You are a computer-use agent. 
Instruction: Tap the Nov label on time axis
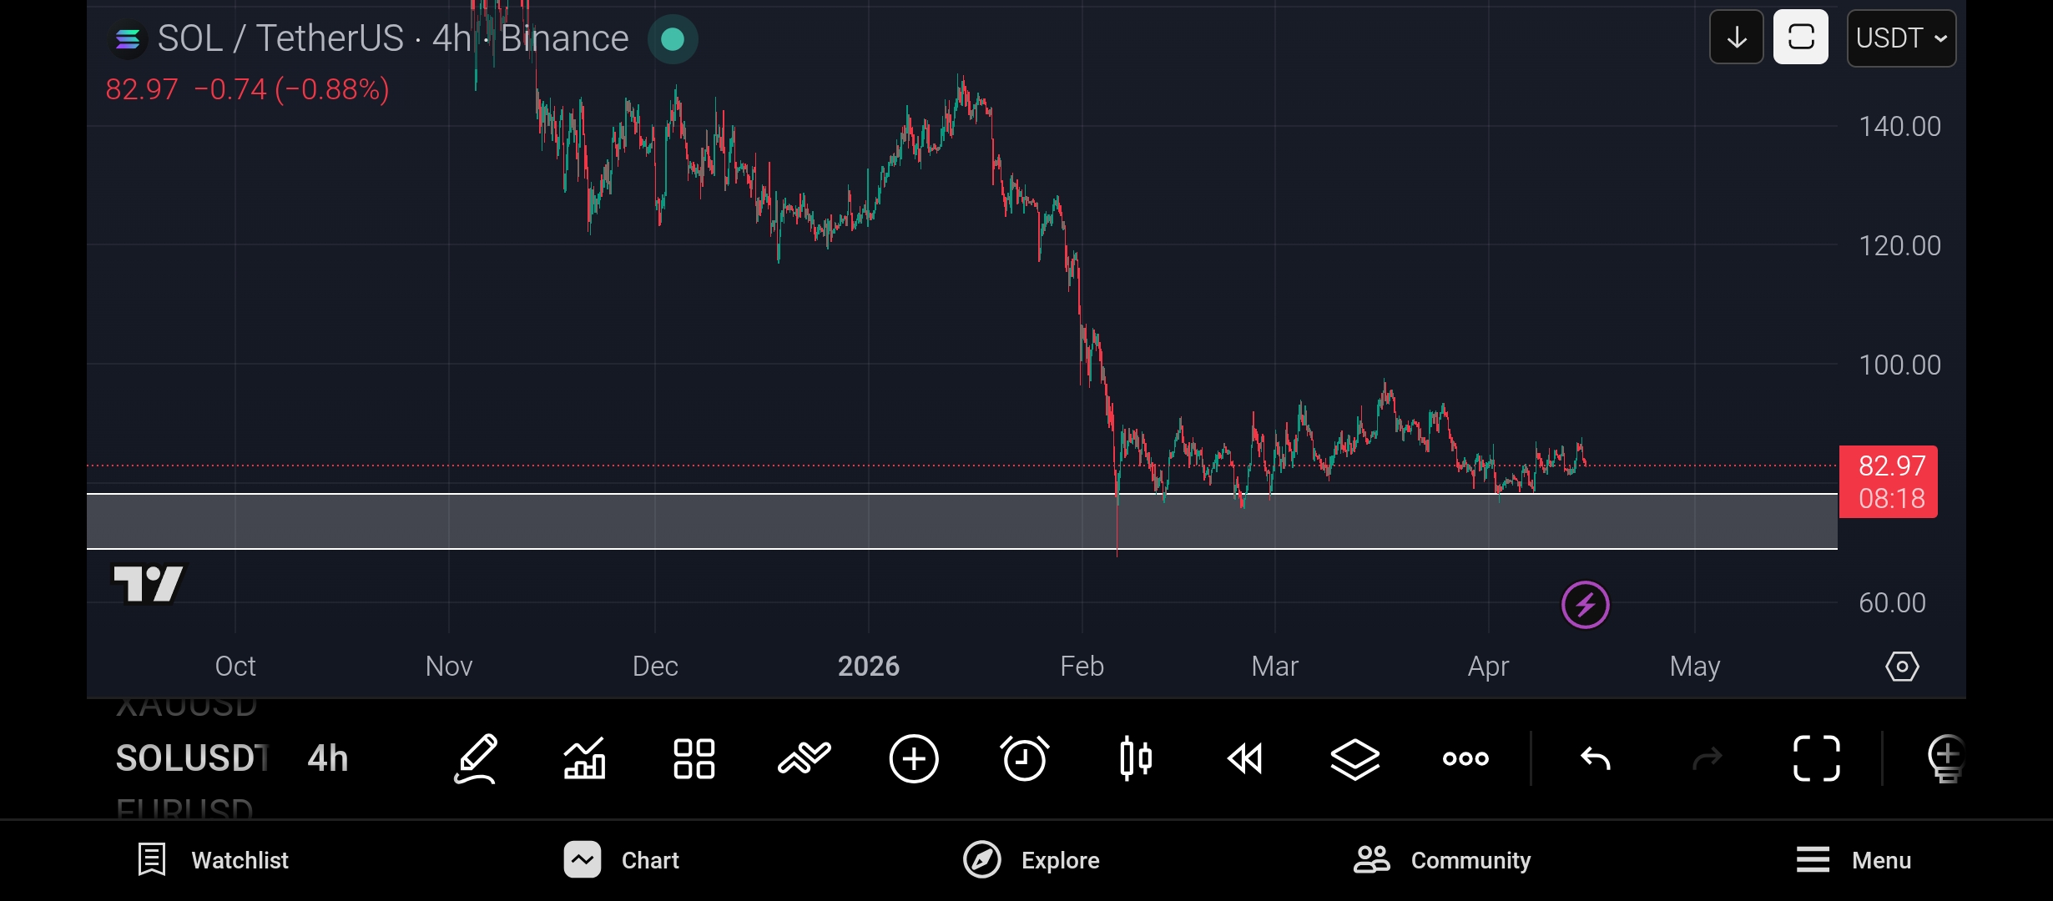(449, 666)
